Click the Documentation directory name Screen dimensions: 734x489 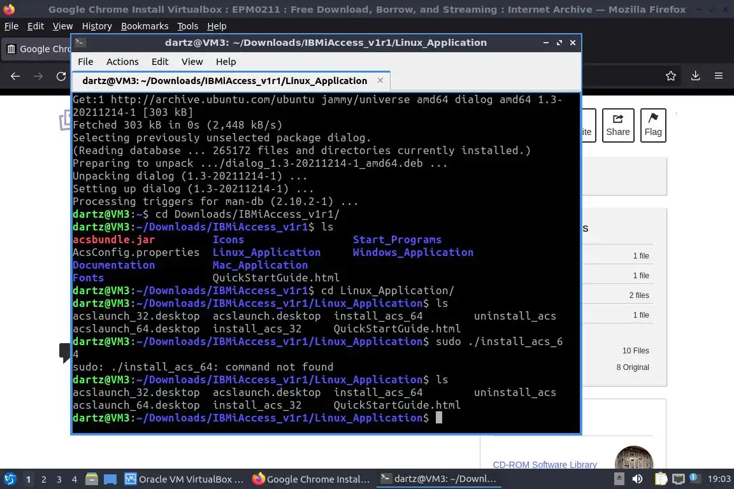(x=114, y=265)
